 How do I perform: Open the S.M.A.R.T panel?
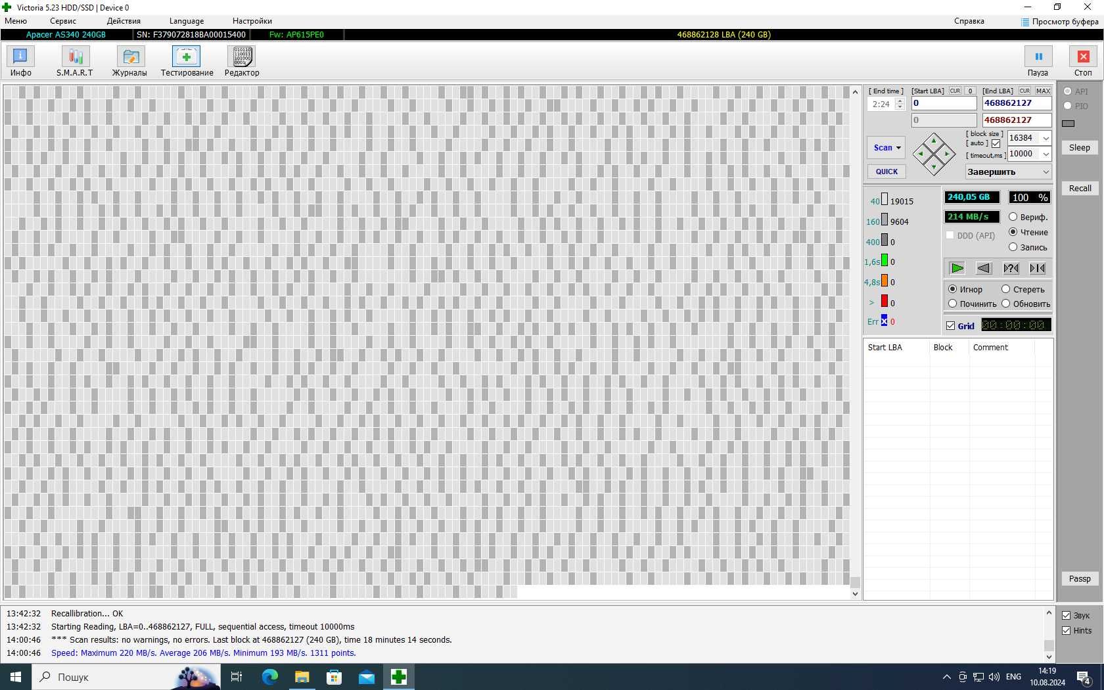point(75,61)
